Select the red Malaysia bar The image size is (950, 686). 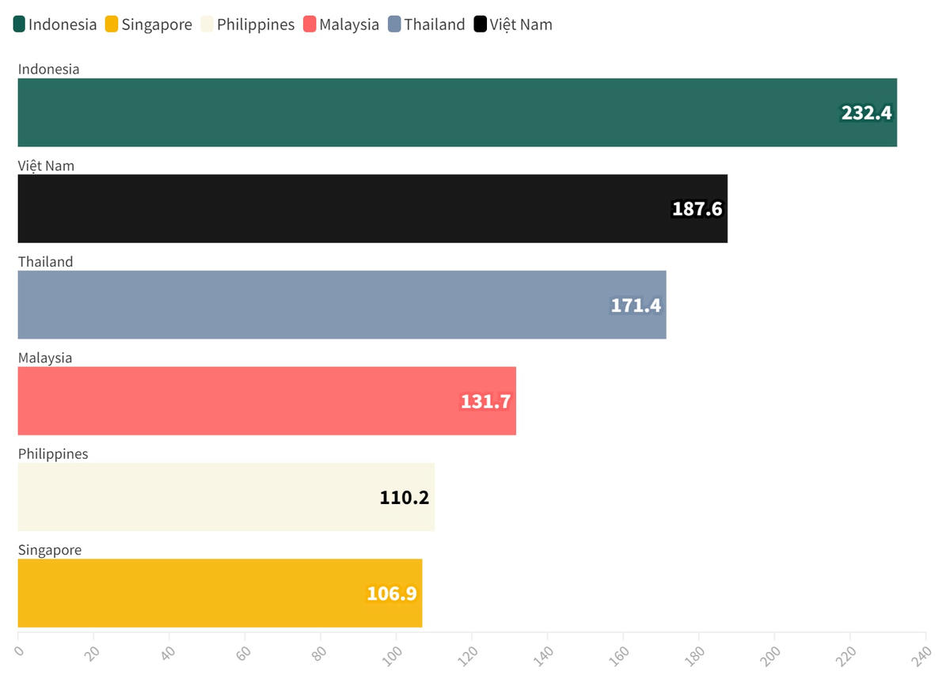(237, 401)
